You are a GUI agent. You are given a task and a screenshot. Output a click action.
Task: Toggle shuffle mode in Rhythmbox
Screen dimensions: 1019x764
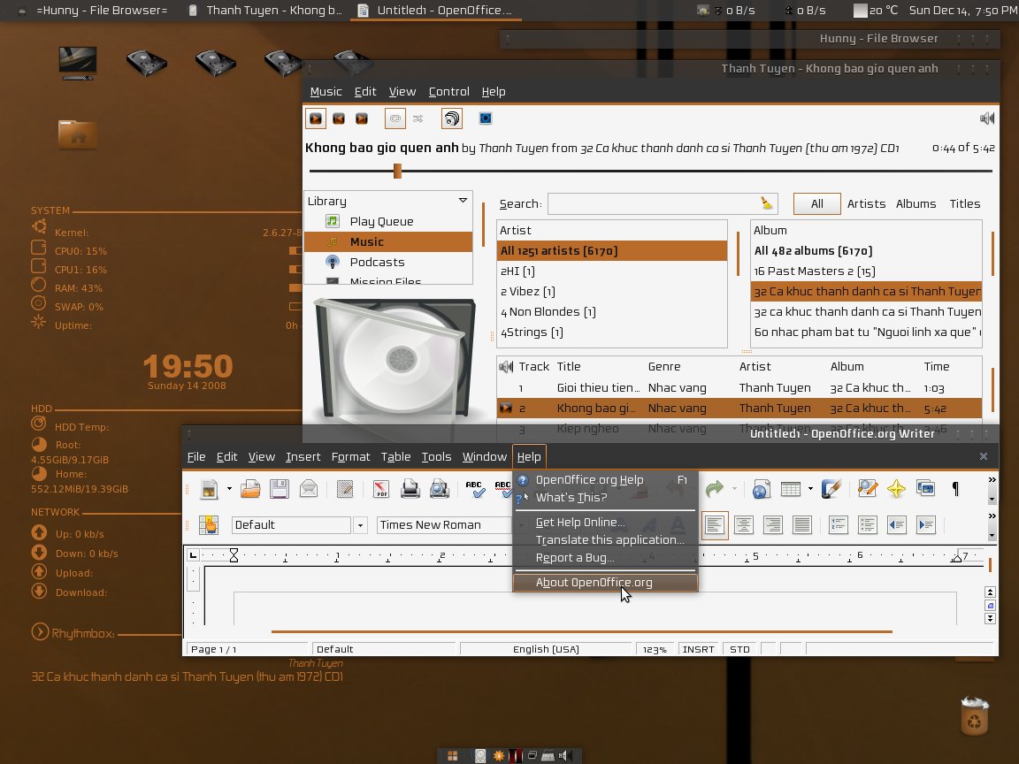(x=418, y=118)
